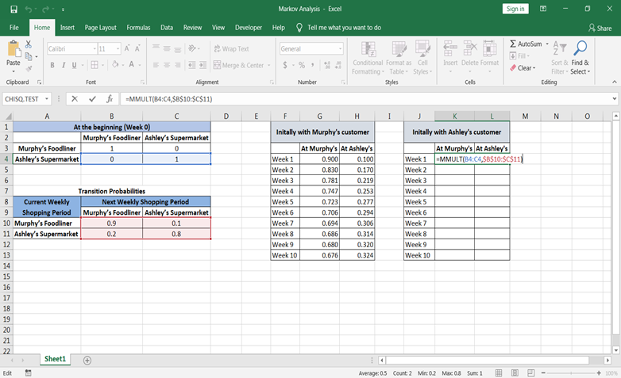Open Format as Table icon
Viewport: 621px width, 378px height.
pyautogui.click(x=399, y=49)
